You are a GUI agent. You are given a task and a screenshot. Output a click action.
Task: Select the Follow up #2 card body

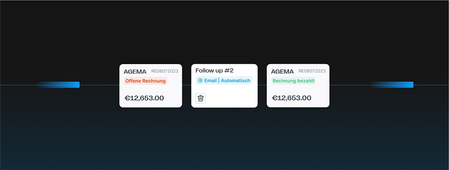click(x=224, y=86)
